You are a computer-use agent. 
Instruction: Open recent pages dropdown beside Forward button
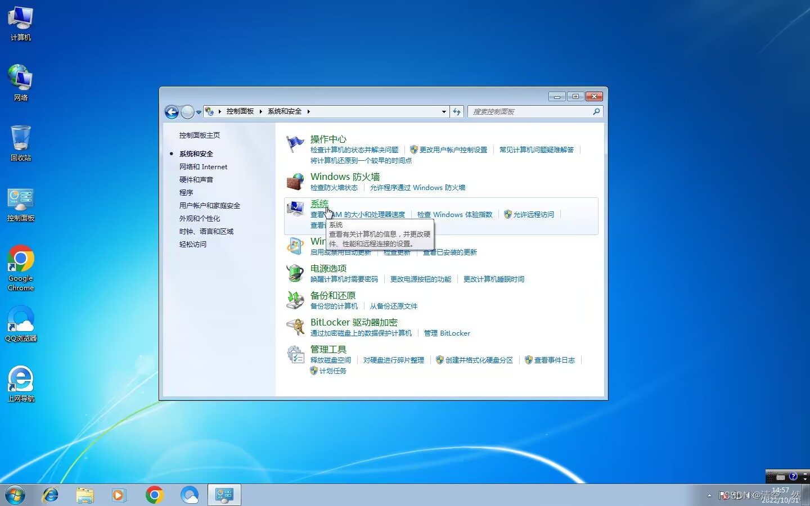tap(199, 112)
